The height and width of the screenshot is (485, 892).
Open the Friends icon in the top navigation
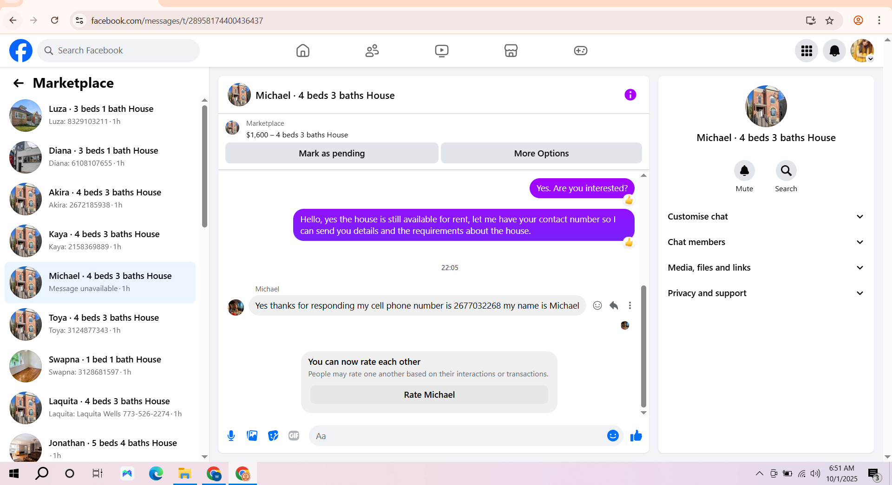pos(372,51)
